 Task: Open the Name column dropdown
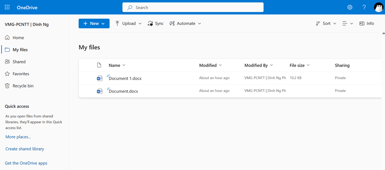pos(124,65)
